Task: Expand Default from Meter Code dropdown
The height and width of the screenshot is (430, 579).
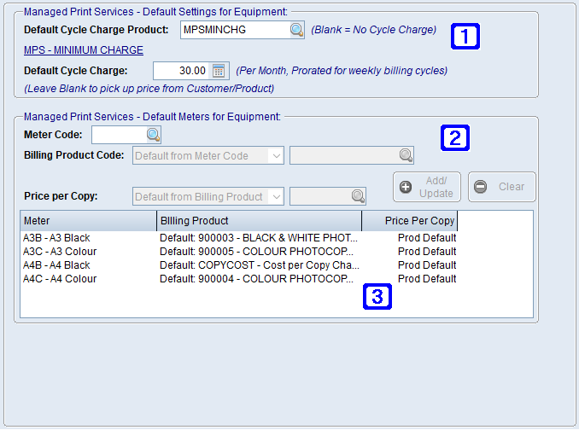Action: coord(276,155)
